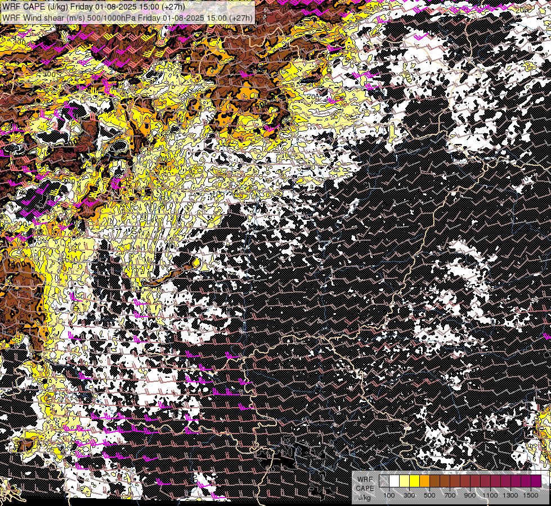Click the legend label 1500
551x506 pixels.
tap(531, 495)
